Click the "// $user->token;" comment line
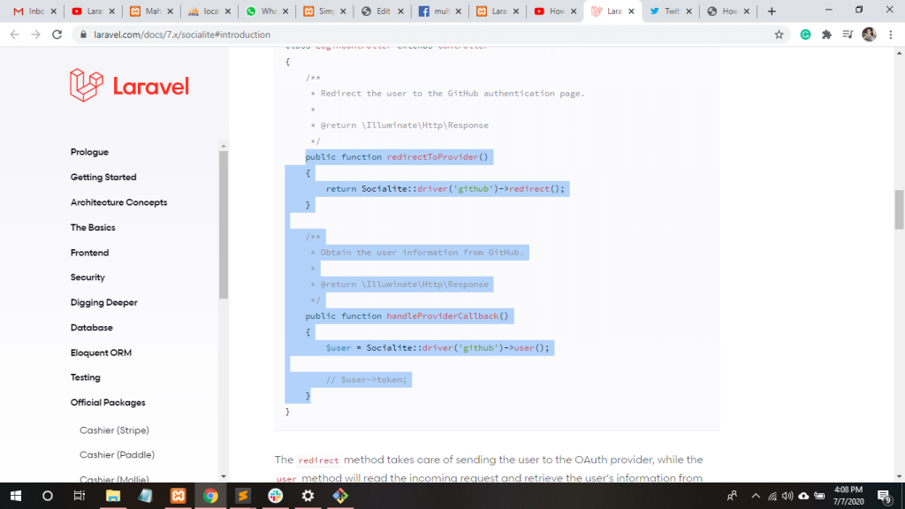 (x=366, y=380)
